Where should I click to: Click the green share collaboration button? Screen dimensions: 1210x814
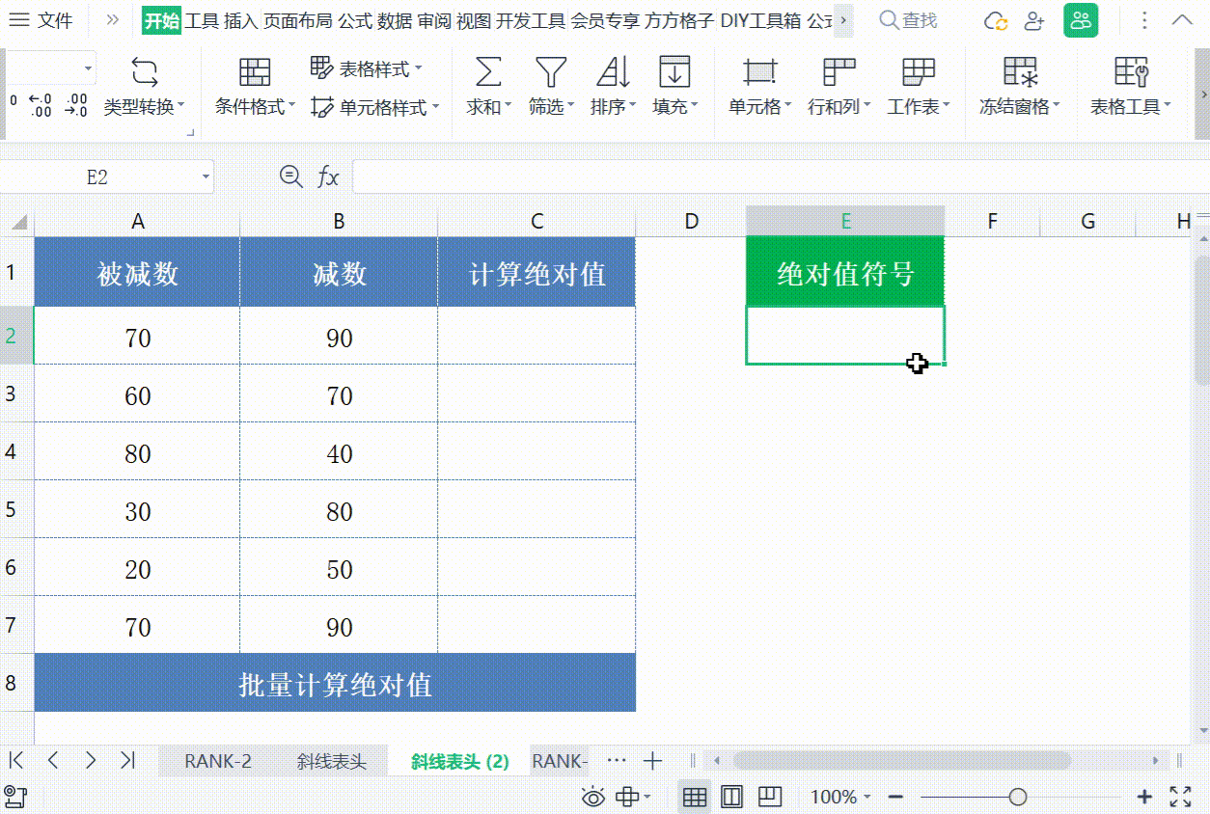point(1081,20)
